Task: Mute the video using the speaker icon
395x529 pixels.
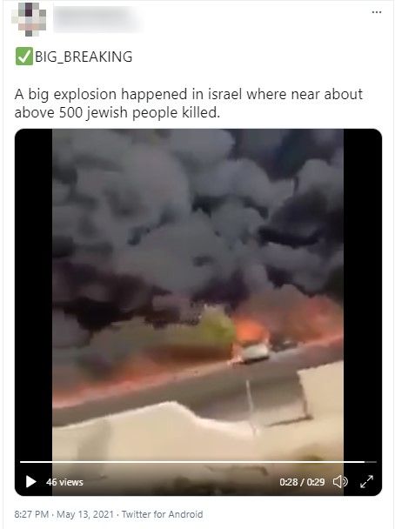Action: (x=340, y=481)
